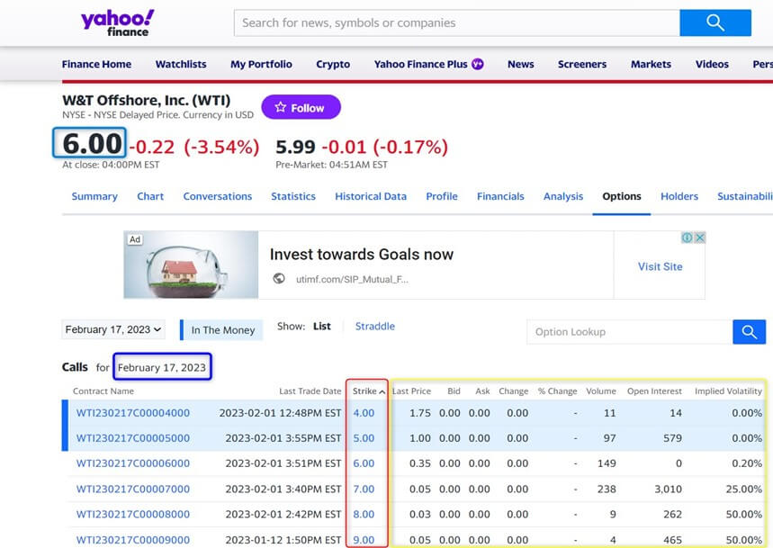
Task: Click the Implied Volatility column header
Action: tap(728, 391)
